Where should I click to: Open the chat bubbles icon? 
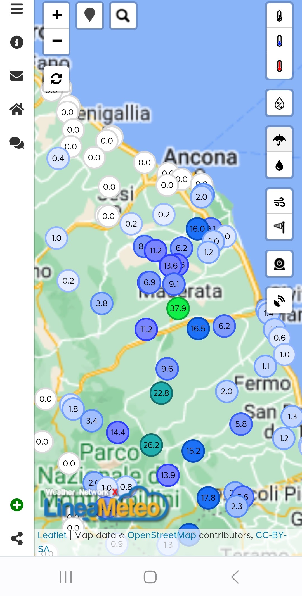pos(17,143)
